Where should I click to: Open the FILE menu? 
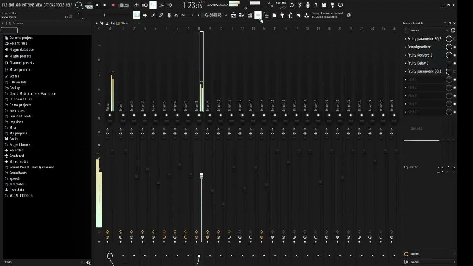click(x=4, y=5)
